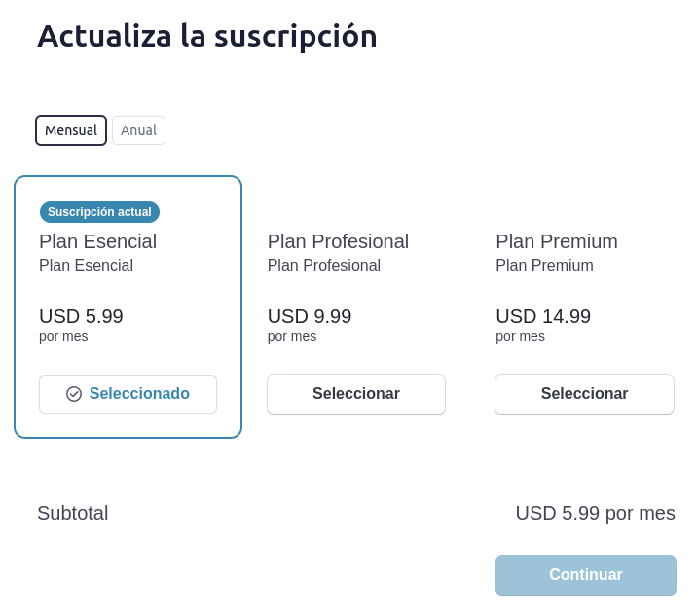Image resolution: width=697 pixels, height=615 pixels.
Task: Click the Plan Premium subtitle description
Action: pyautogui.click(x=544, y=266)
